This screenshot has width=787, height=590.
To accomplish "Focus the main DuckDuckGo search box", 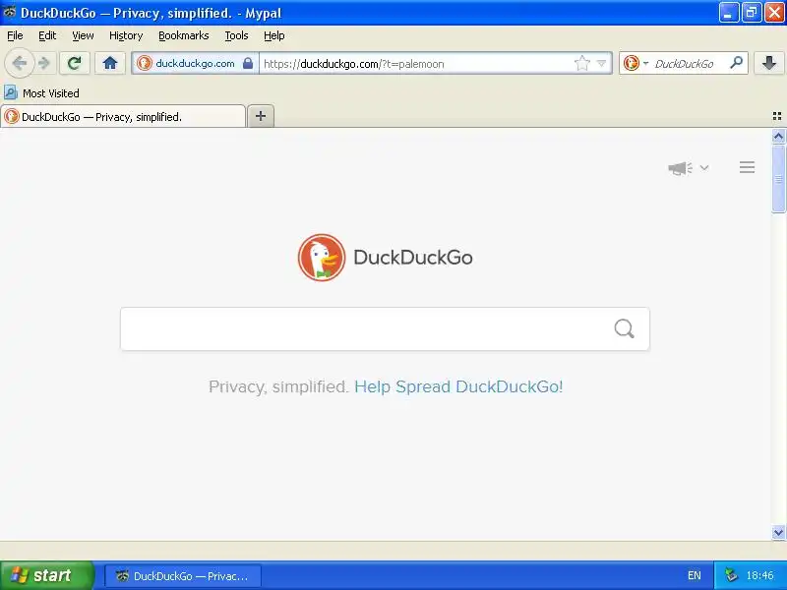I will [385, 329].
